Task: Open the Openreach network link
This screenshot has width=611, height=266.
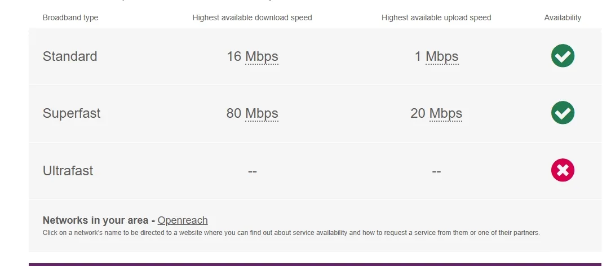Action: [x=183, y=220]
